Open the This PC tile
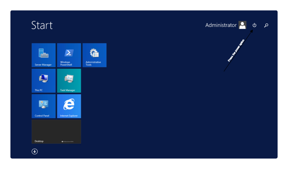Screen dimensions: 288x169 click(44, 80)
